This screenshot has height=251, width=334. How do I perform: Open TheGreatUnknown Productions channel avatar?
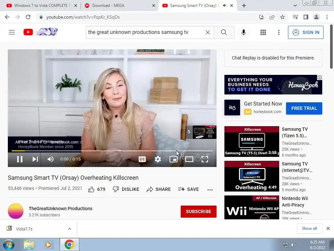pos(16,211)
